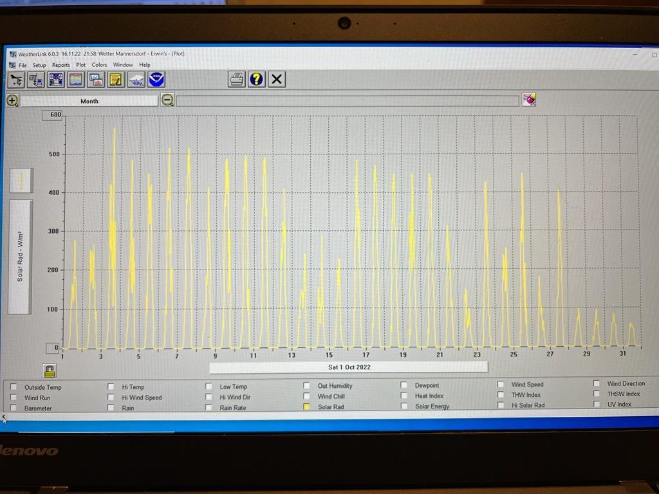The image size is (659, 494).
Task: Close the plot with the X toolbar icon
Action: pos(277,79)
